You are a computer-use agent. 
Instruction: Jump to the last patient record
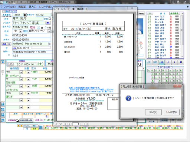(181, 62)
